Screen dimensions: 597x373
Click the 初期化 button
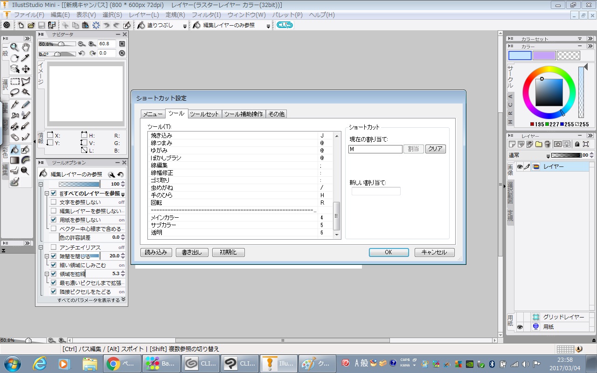coord(228,252)
